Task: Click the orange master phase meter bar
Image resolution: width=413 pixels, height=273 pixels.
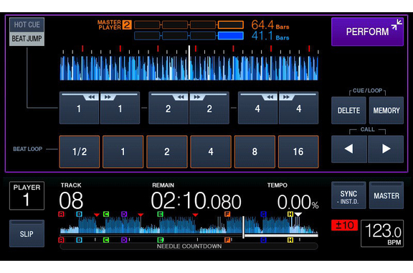Action: pos(189,25)
